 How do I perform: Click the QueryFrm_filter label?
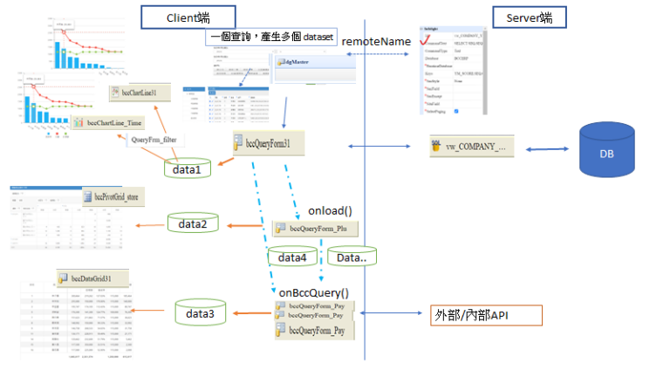coord(157,139)
